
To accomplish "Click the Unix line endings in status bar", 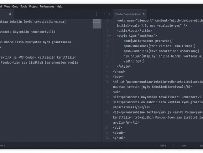I will [x=184, y=145].
